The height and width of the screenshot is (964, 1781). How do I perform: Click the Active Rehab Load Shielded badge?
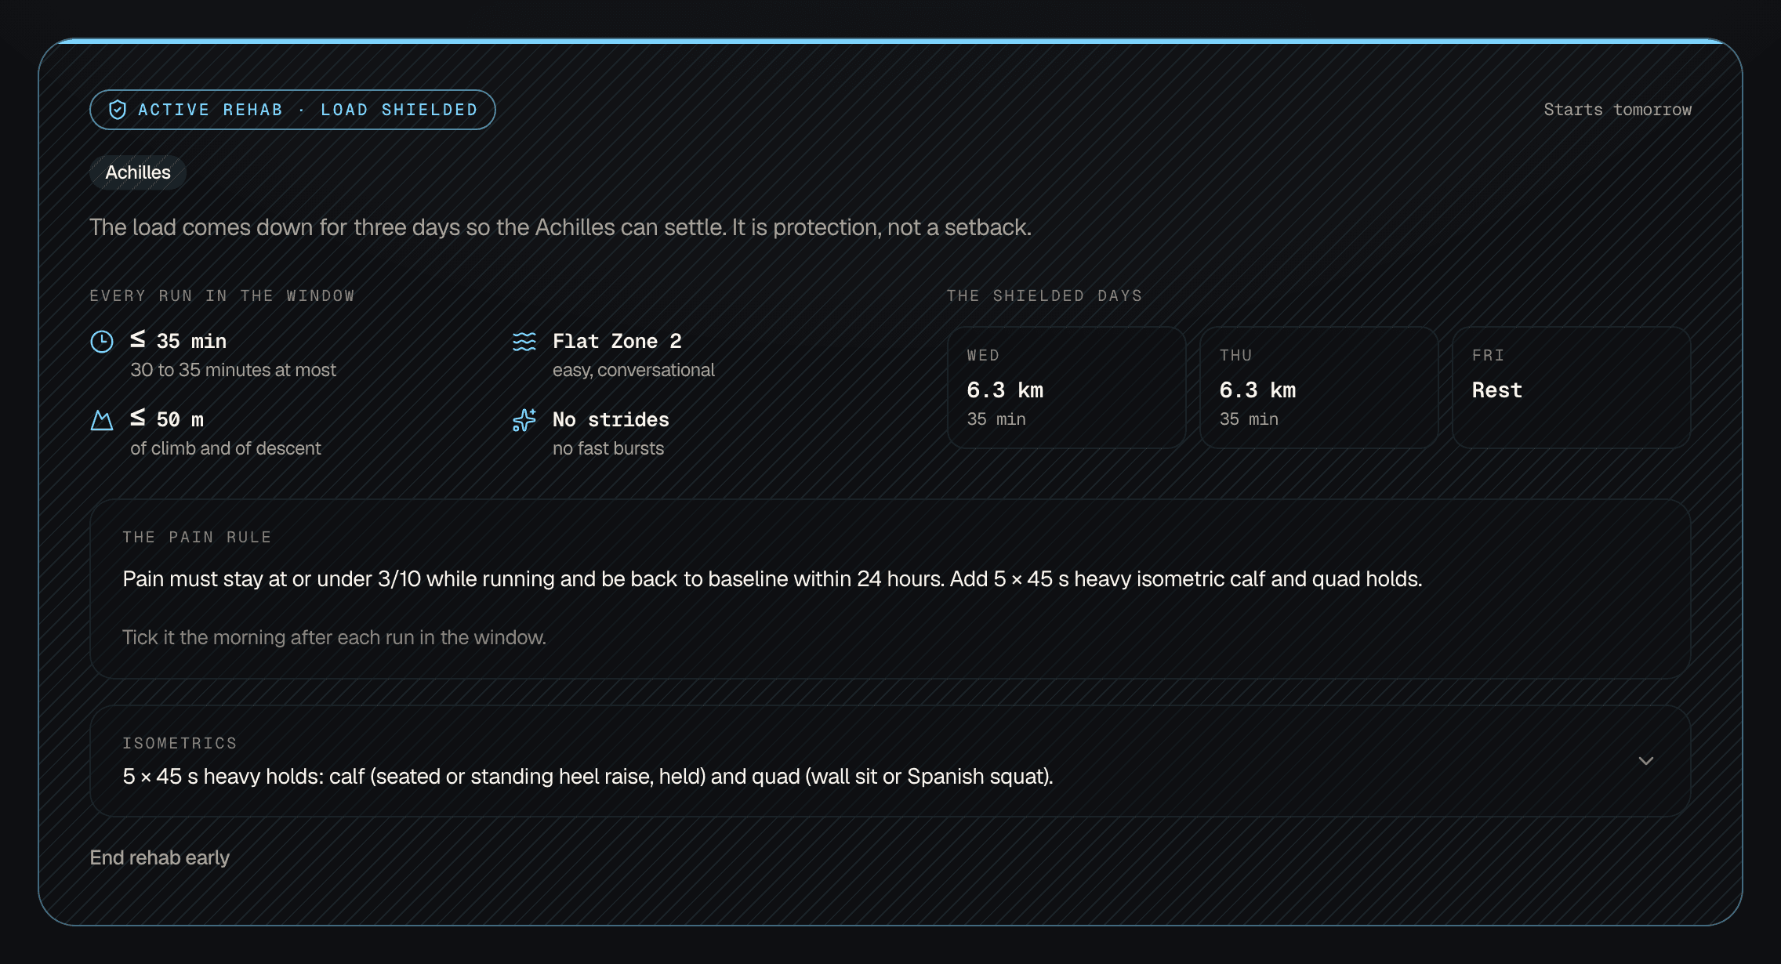[x=292, y=110]
